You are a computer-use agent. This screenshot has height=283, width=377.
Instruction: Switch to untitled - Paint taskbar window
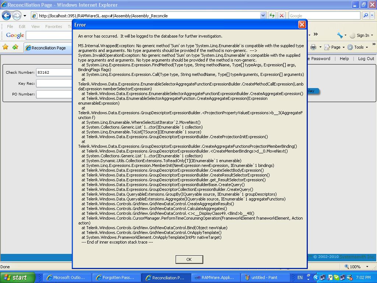[265, 277]
